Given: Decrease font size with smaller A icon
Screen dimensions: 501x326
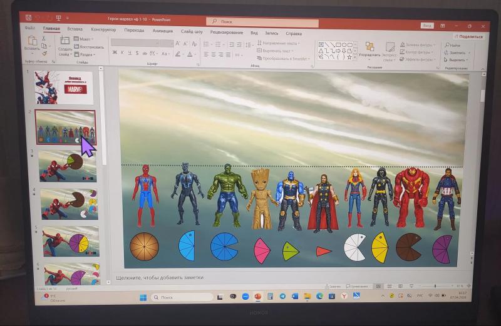Looking at the screenshot, I should pos(185,44).
